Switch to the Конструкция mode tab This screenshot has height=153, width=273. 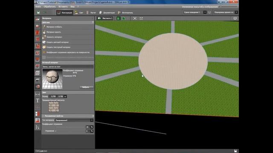tap(64, 12)
